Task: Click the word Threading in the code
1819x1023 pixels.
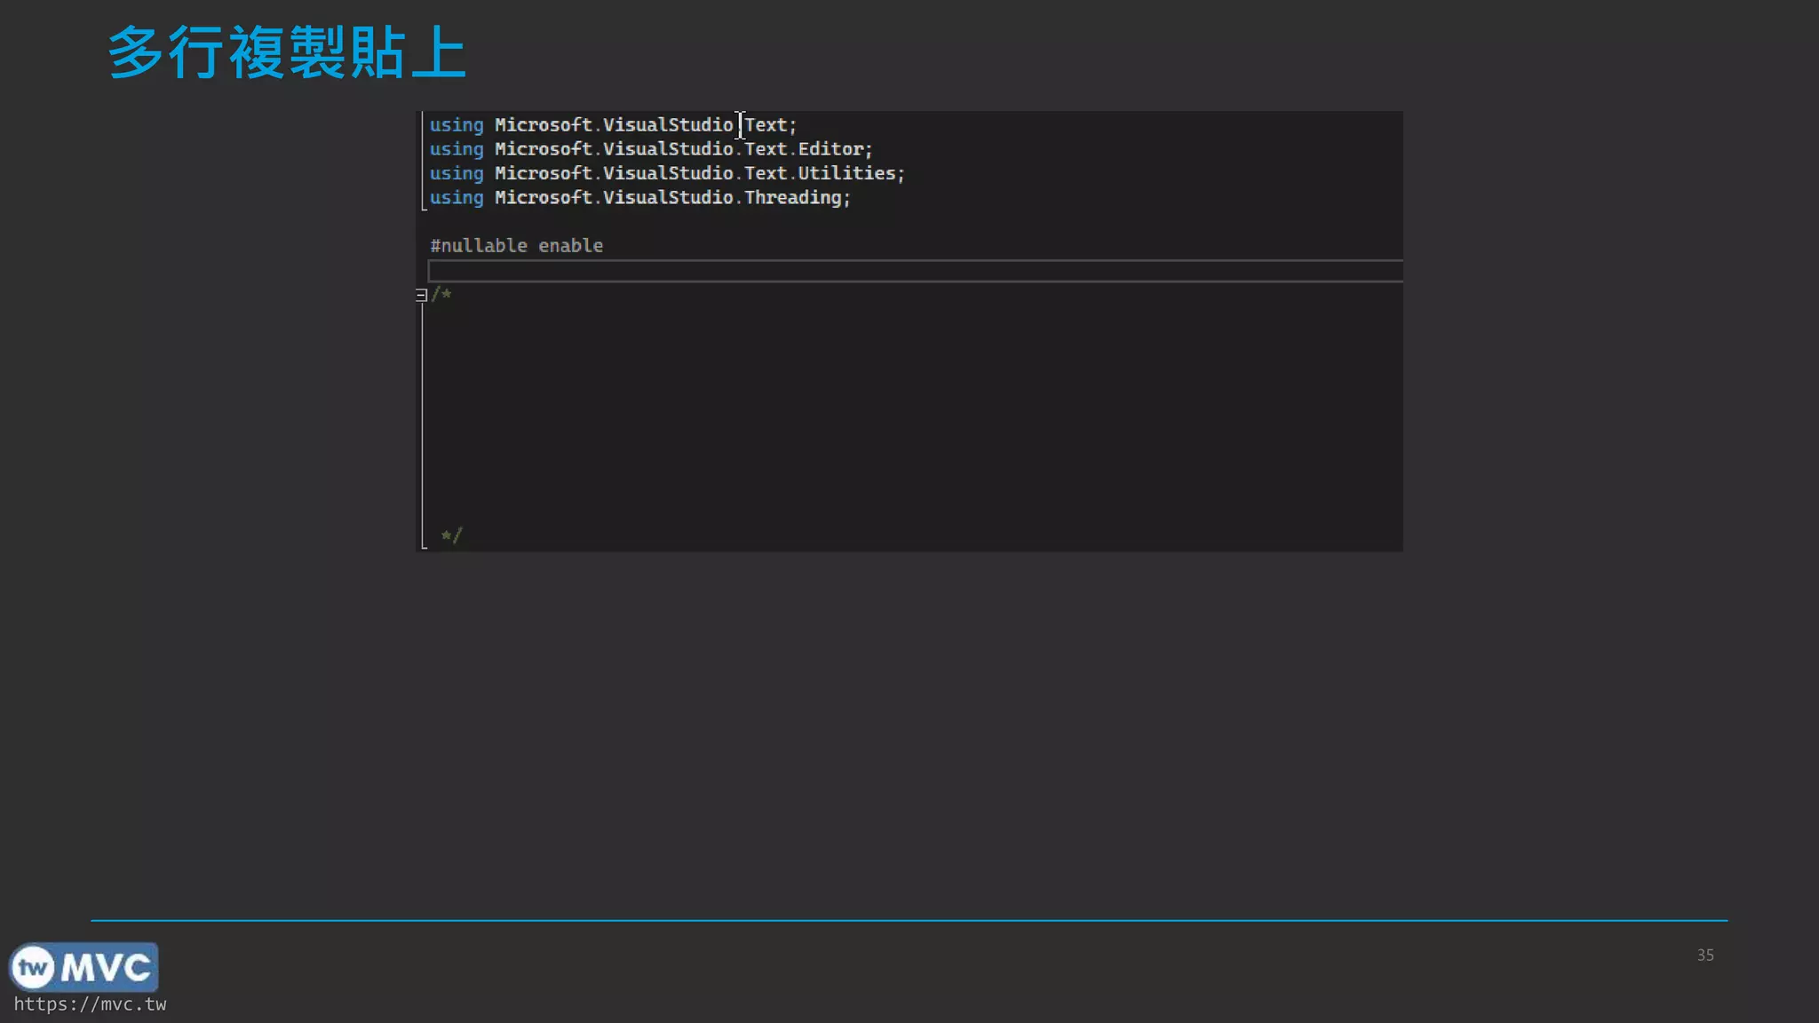Action: click(792, 198)
